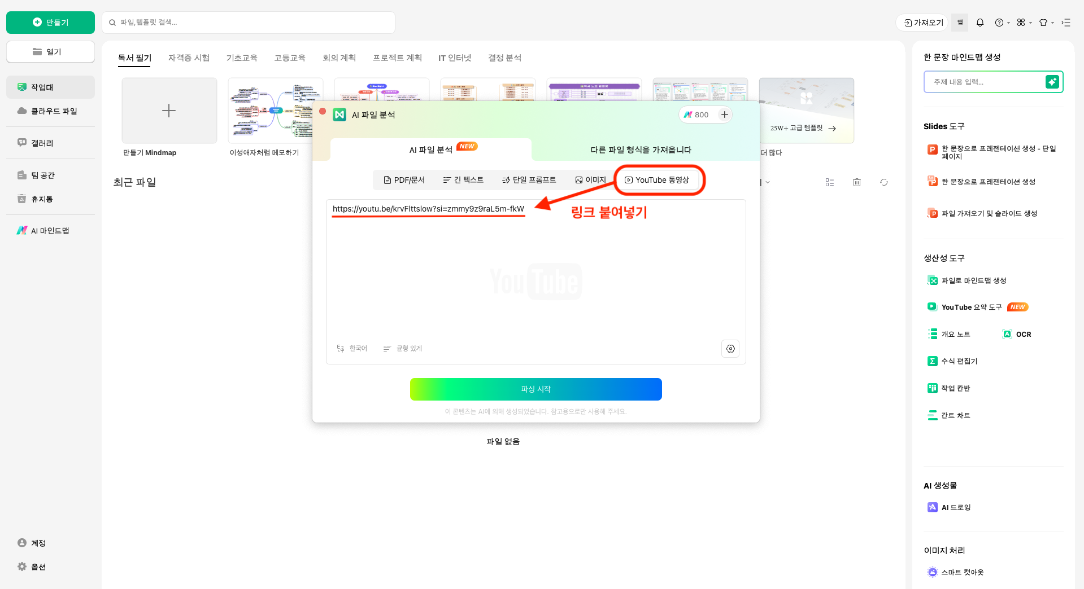Viewport: 1084px width, 589px height.
Task: Open settings gear inside the analysis dialog
Action: click(x=730, y=349)
